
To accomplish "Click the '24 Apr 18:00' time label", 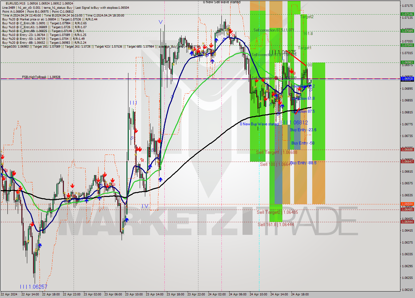I will (x=300, y=294).
